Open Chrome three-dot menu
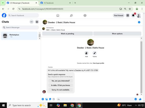 coord(142,9)
